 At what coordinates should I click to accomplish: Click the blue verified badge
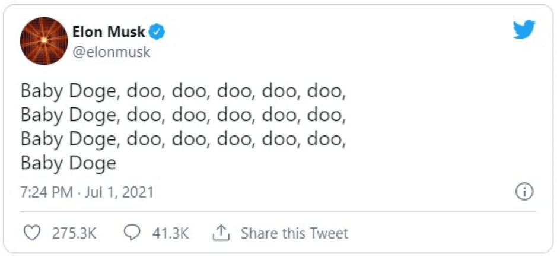click(157, 32)
